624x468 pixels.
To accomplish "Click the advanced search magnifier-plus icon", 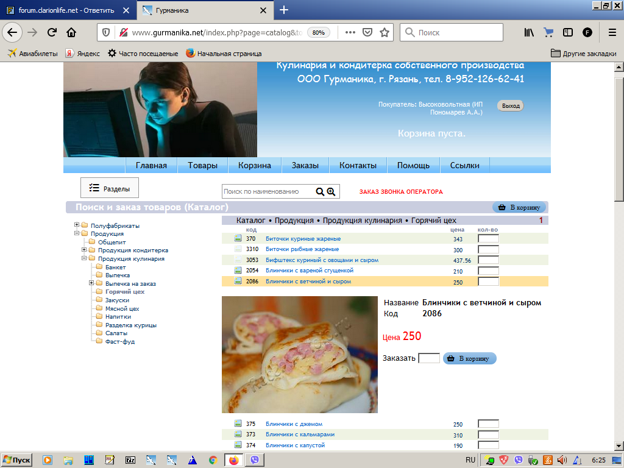I will pos(331,192).
